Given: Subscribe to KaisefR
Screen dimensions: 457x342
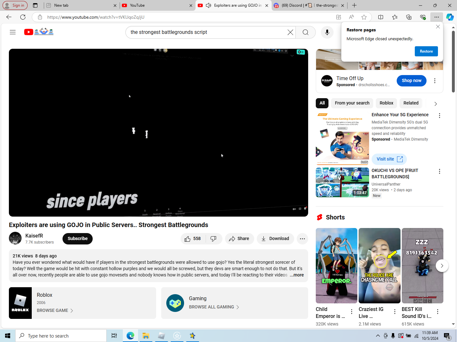Looking at the screenshot, I should [77, 238].
